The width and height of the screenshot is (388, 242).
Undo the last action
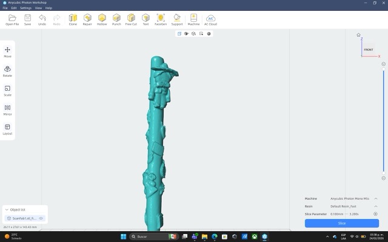tap(42, 20)
